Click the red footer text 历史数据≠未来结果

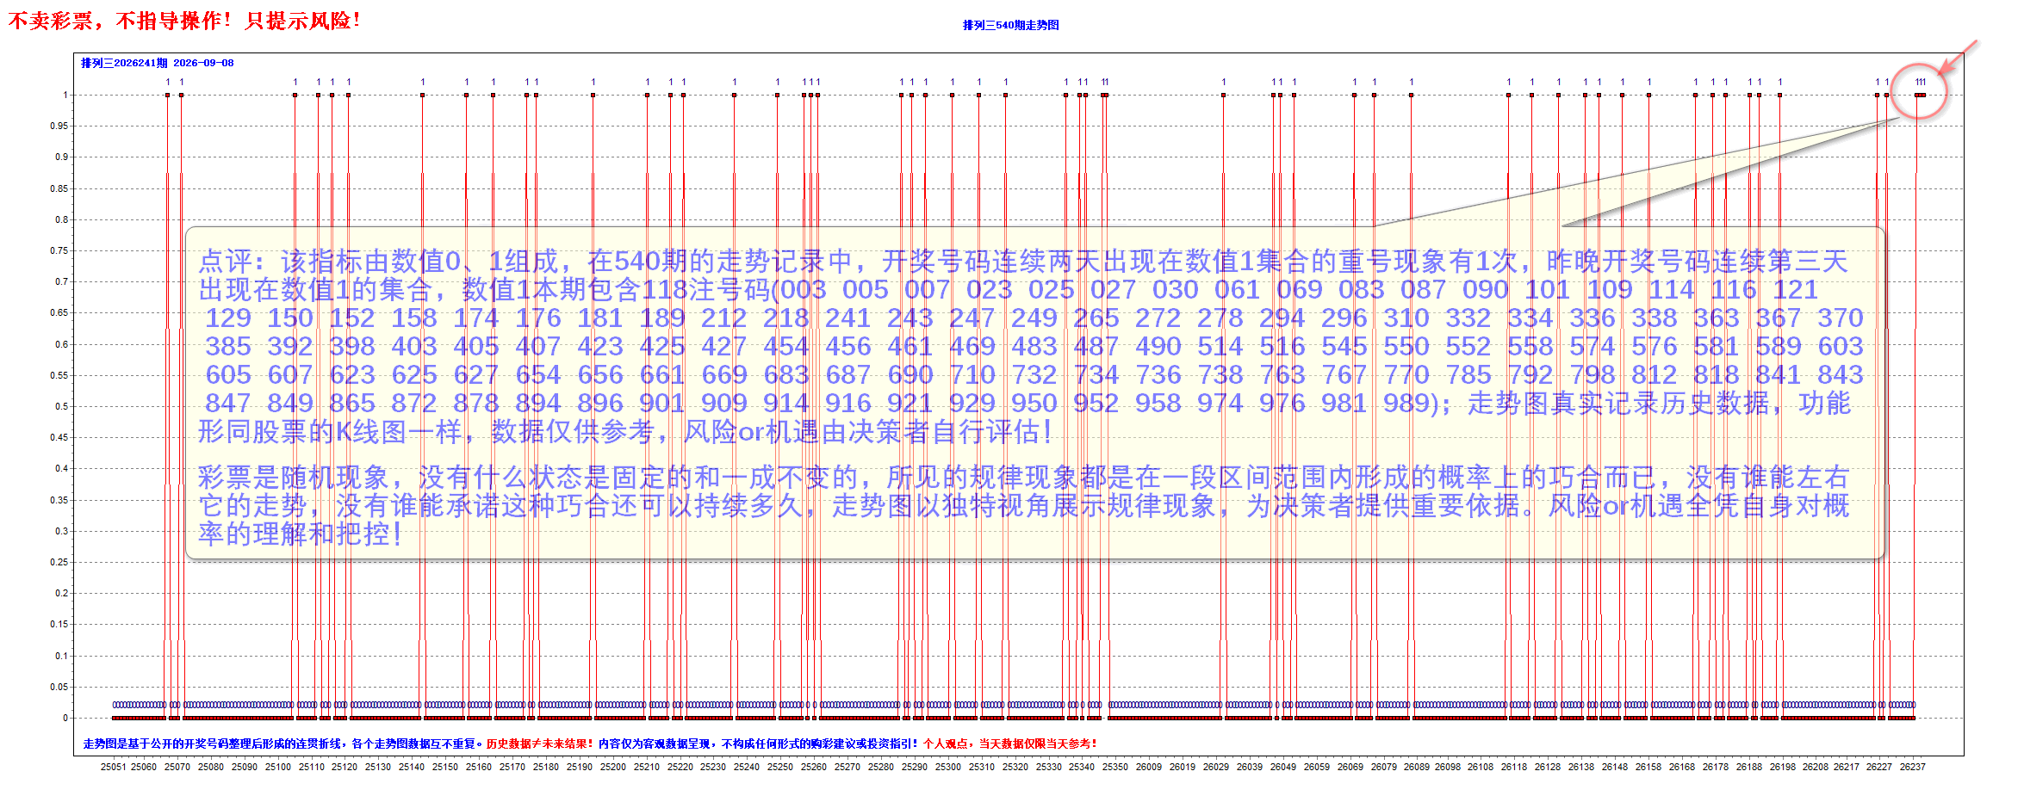point(539,744)
